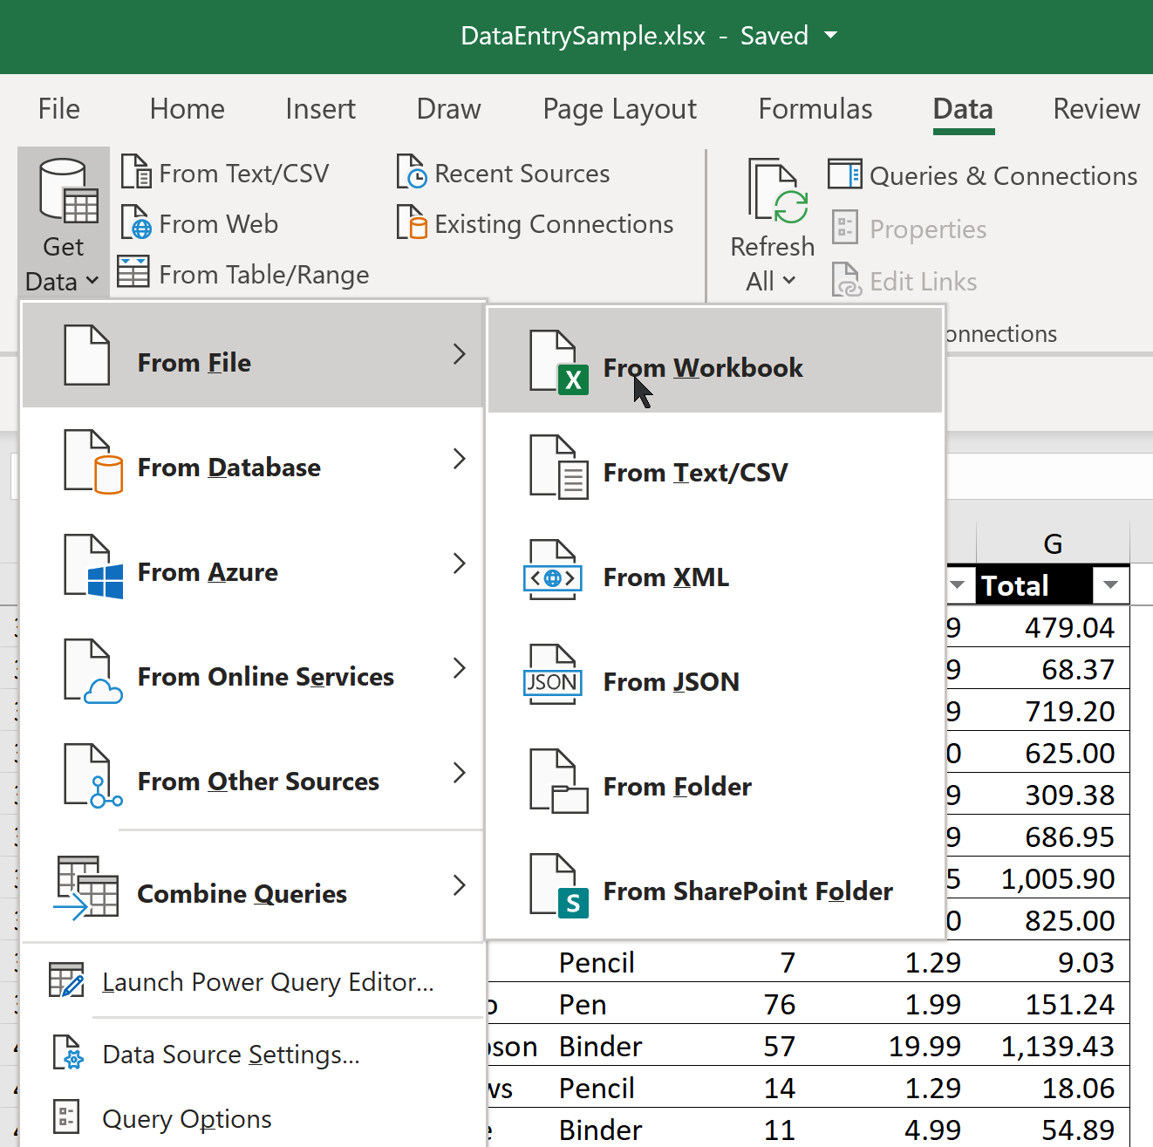Expand the From Azure submenu arrow
The image size is (1153, 1147).
pos(460,563)
